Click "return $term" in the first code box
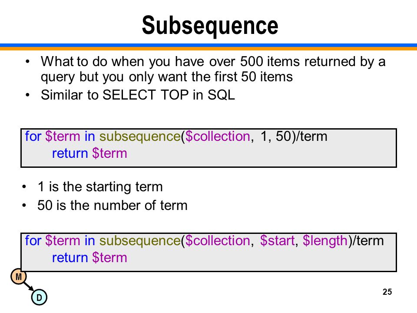The width and height of the screenshot is (417, 313). click(89, 153)
